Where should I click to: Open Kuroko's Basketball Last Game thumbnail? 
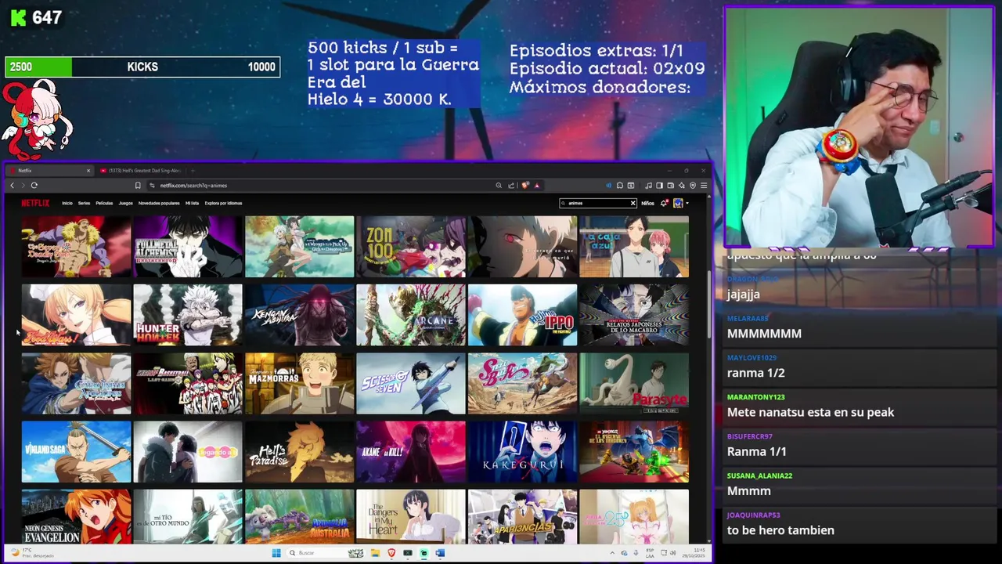tap(188, 384)
